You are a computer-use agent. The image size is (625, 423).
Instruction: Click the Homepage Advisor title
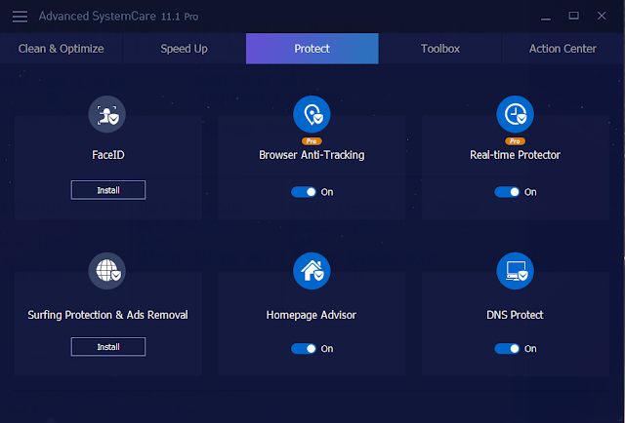(312, 315)
